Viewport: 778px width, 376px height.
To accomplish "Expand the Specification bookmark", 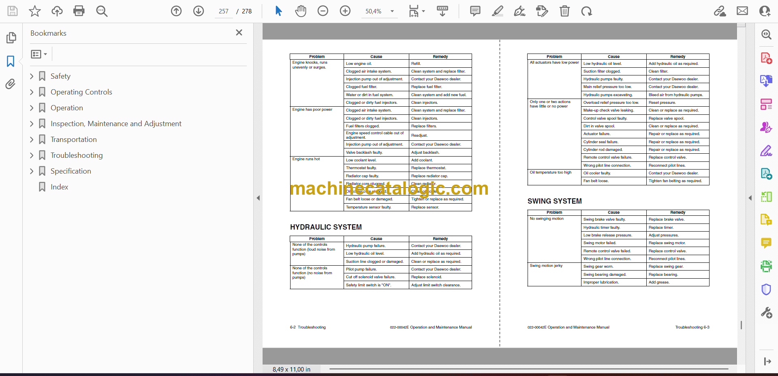I will point(32,171).
